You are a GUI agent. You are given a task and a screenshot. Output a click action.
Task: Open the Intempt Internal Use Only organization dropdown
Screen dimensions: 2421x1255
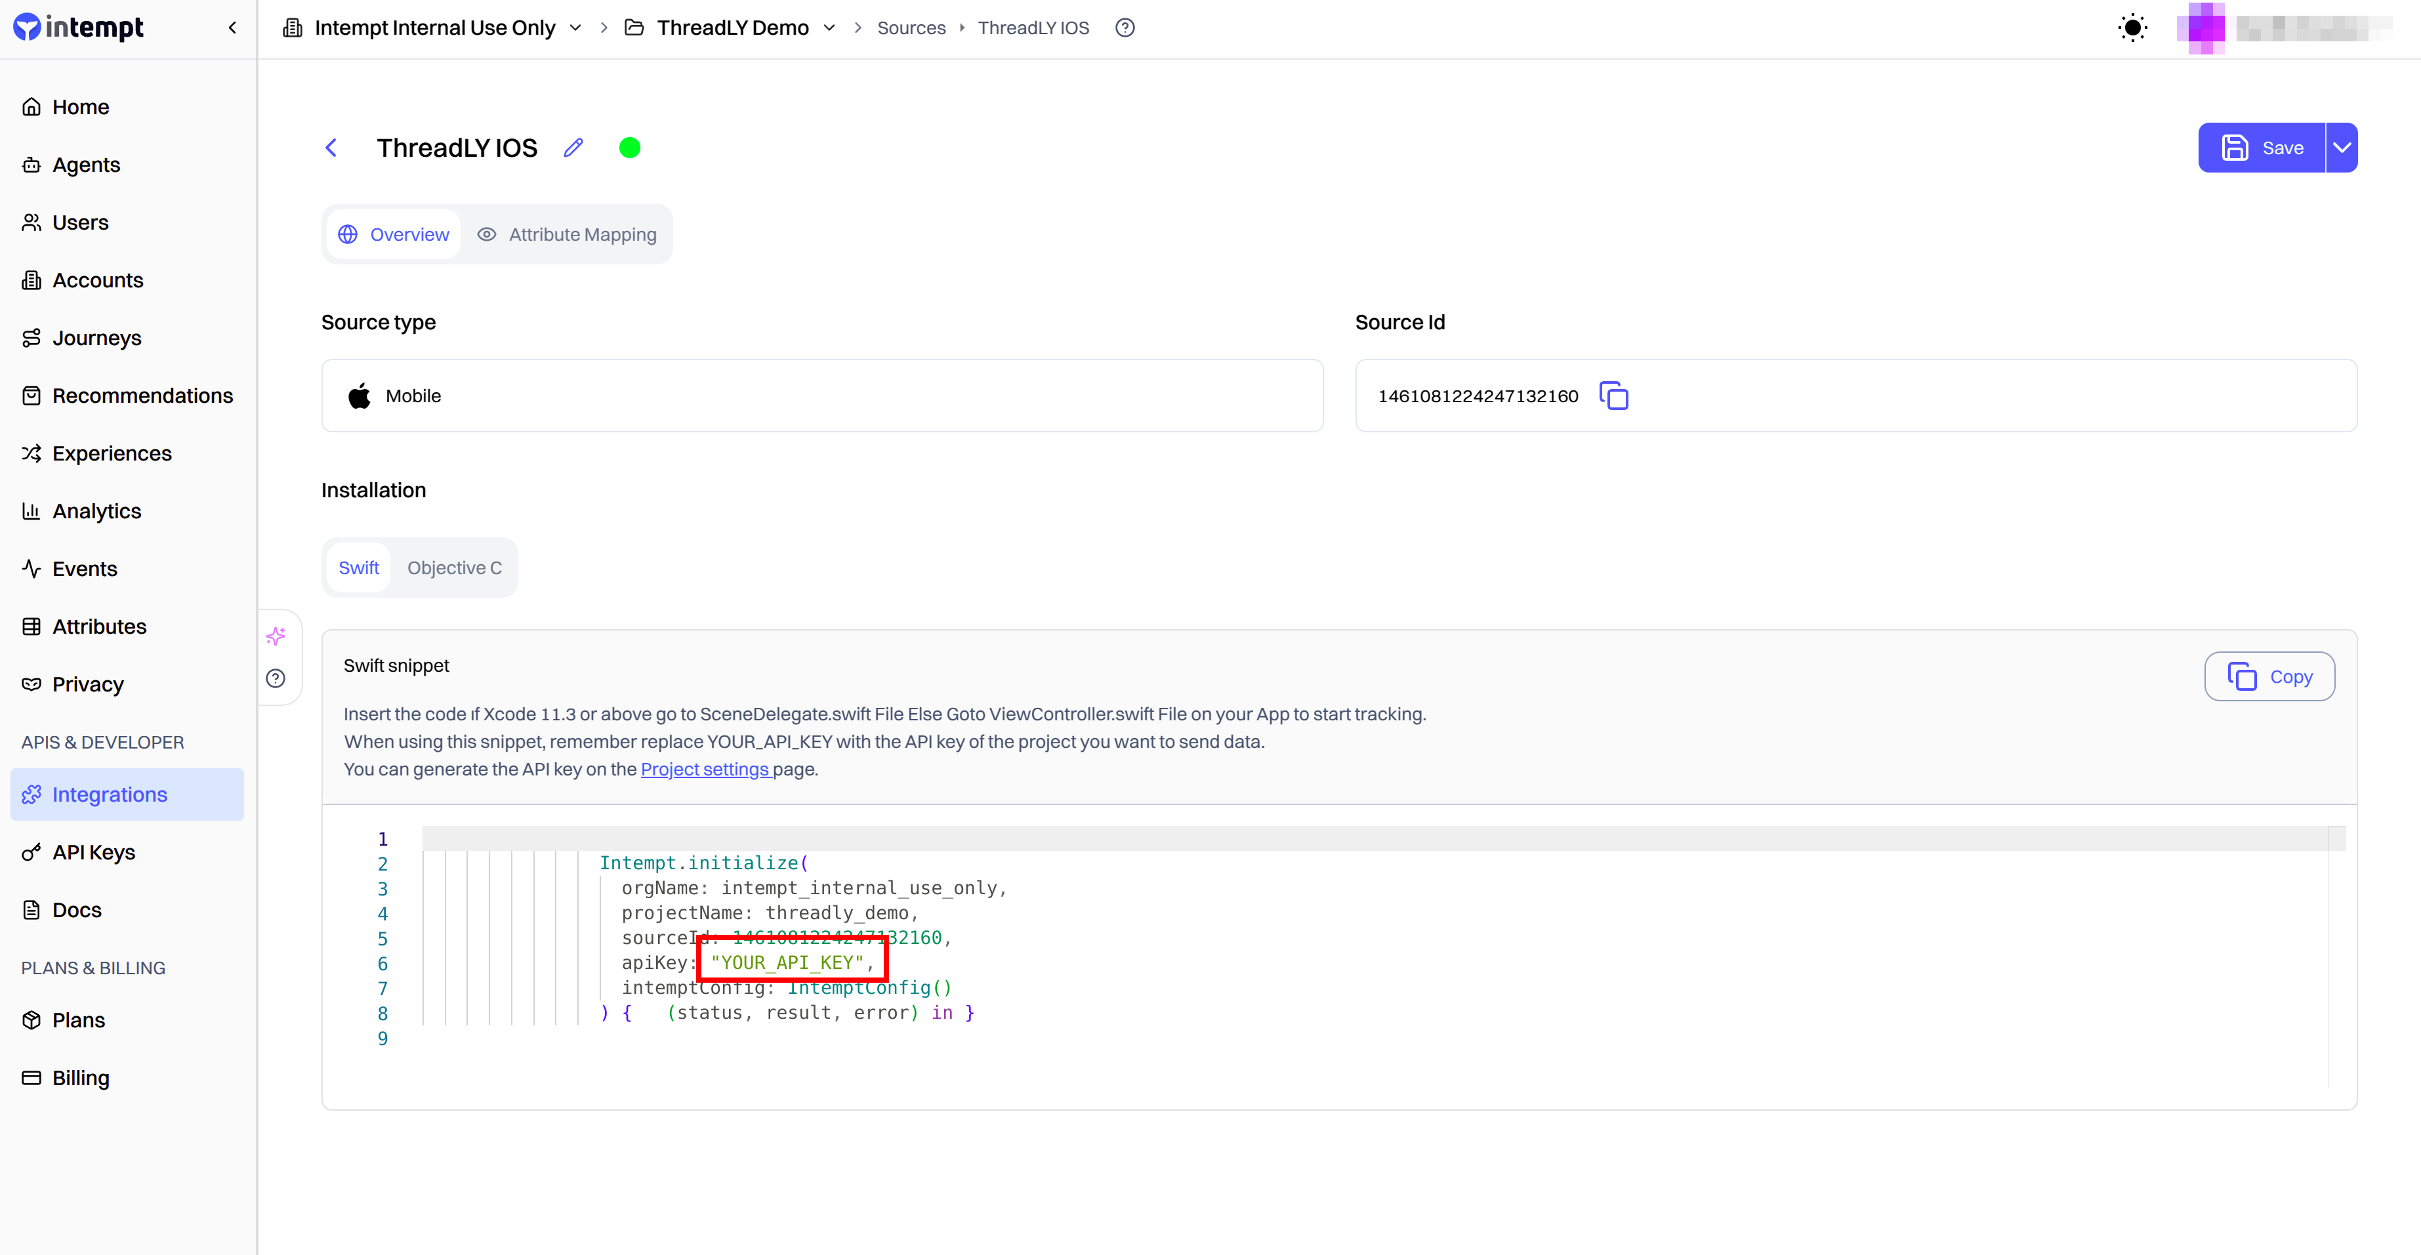tap(433, 28)
